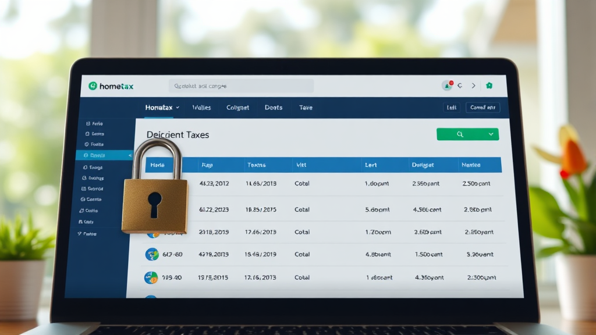Screen dimensions: 596x335
Task: Open the Colimat navigation tab
Action: [237, 108]
